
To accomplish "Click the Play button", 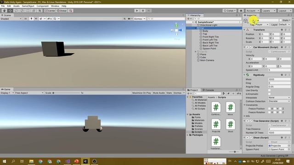I will click(x=137, y=11).
